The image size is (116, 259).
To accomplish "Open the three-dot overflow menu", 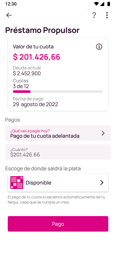I will pos(107,15).
